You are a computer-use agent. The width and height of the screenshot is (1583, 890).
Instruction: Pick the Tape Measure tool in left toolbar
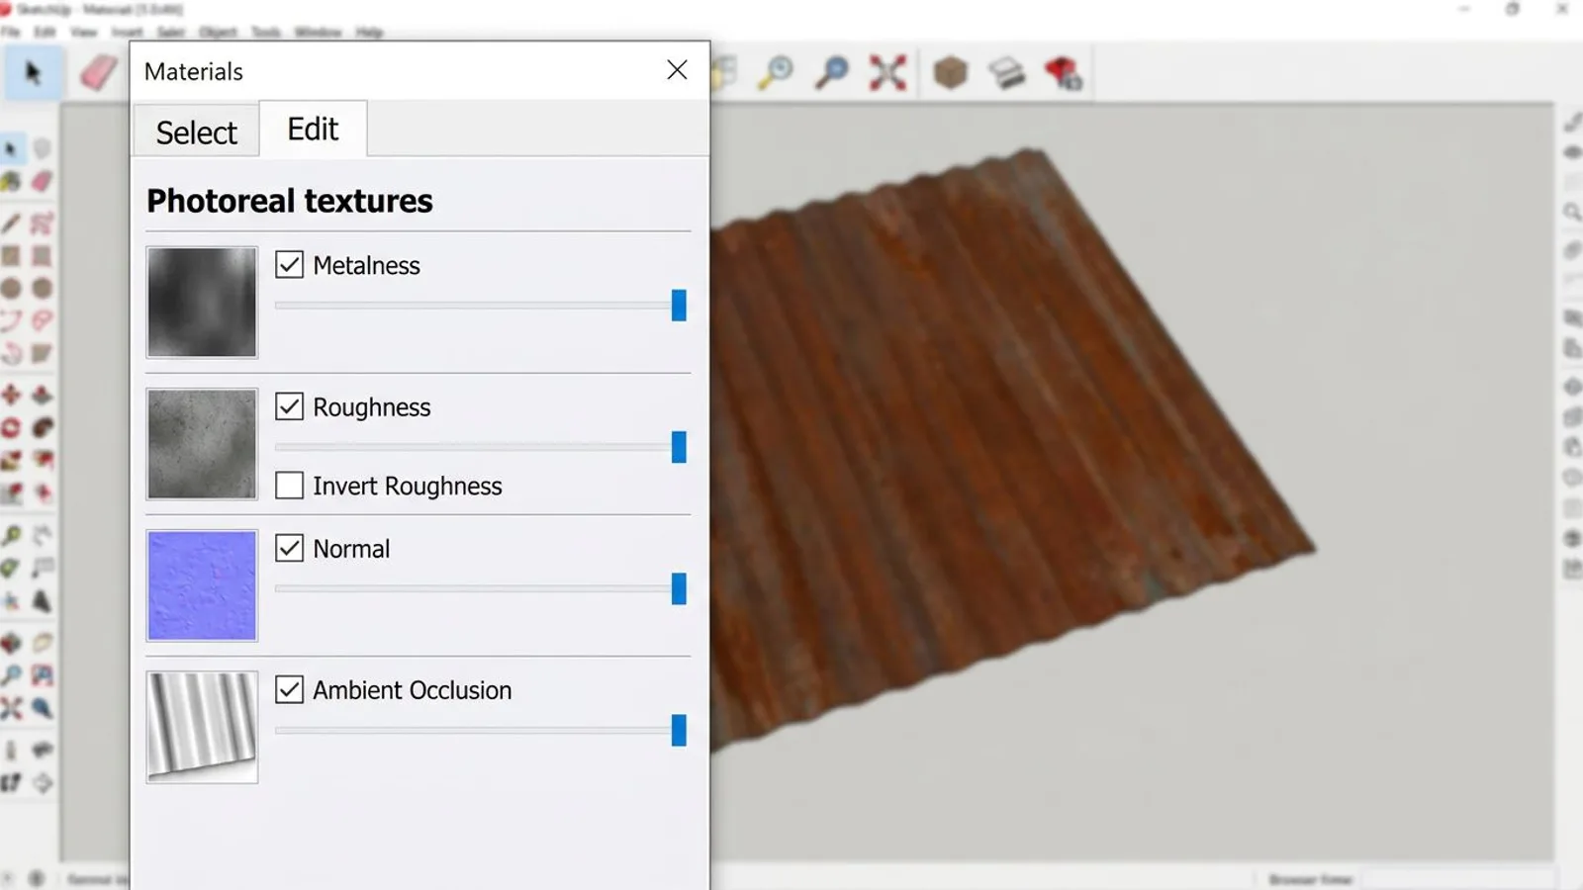point(11,536)
